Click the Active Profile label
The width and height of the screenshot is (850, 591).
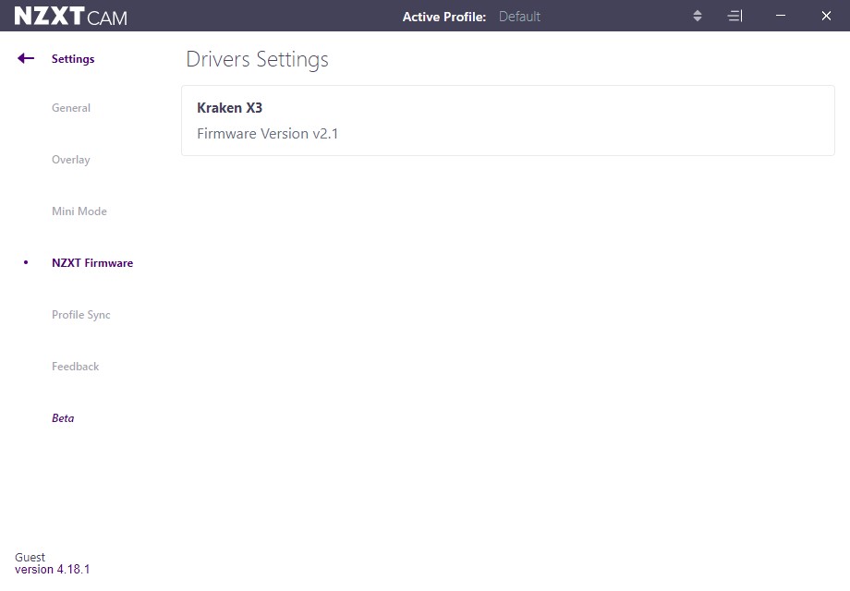coord(444,17)
